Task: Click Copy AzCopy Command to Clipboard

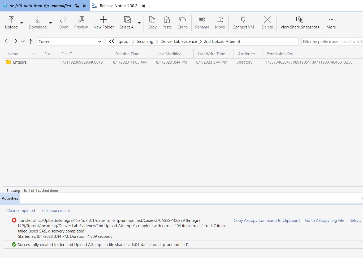Action: coord(266,220)
